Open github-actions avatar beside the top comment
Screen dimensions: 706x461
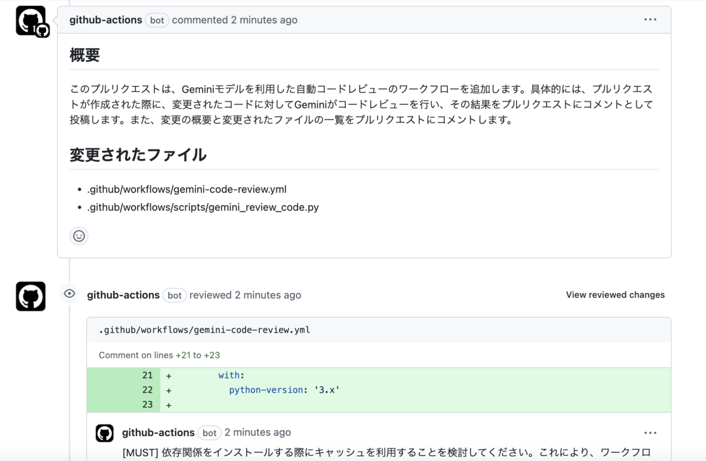point(31,21)
